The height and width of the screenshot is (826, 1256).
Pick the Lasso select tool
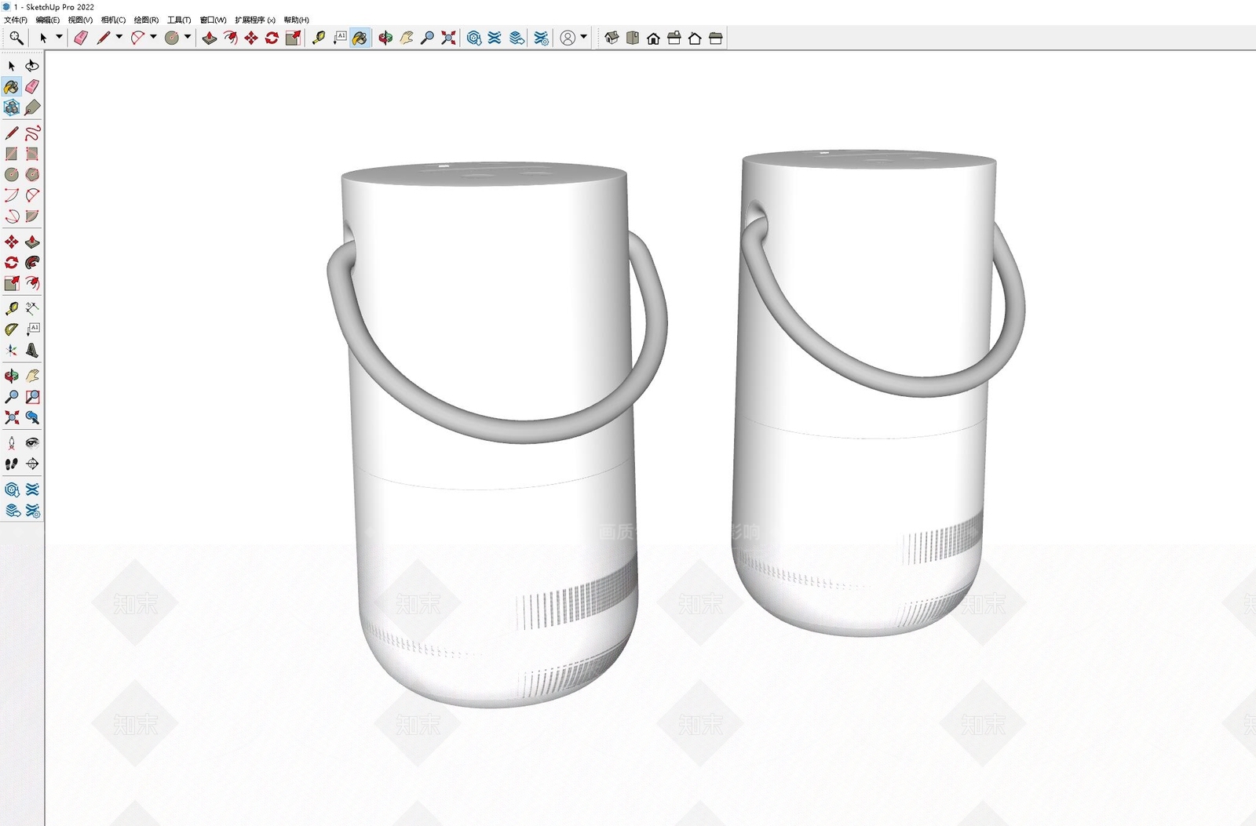[32, 66]
